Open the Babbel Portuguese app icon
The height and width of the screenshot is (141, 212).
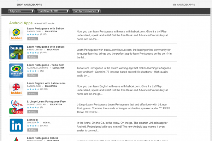pyautogui.click(x=16, y=34)
